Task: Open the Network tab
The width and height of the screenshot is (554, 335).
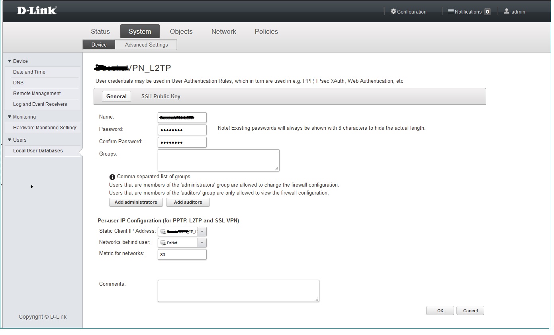Action: [224, 31]
